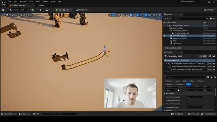The height and width of the screenshot is (122, 217).
Task: Click the green Play button
Action: 57,10
